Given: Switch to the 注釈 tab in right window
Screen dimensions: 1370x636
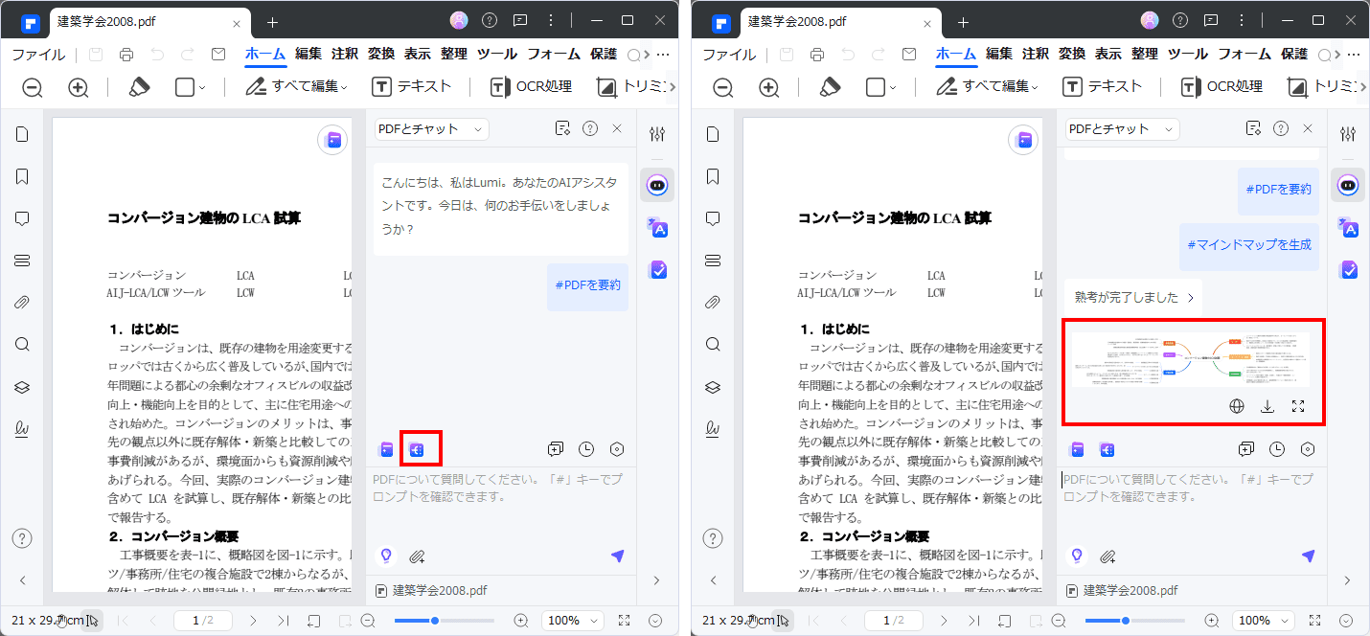Looking at the screenshot, I should (1035, 55).
